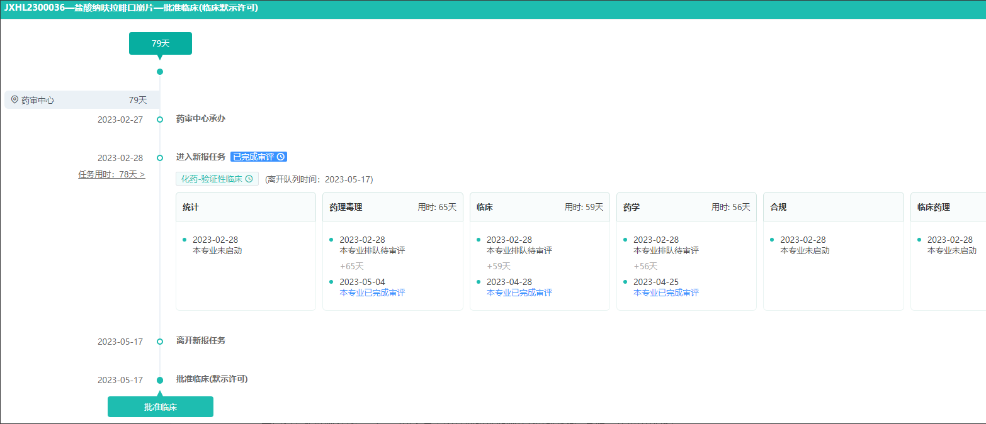Viewport: 986px width, 424px height.
Task: Click 本专业已完成审评 in the 药理毒理 card
Action: (372, 293)
